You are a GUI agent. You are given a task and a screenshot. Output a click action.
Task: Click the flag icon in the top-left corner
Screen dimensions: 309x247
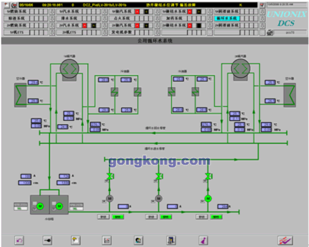coord(7,5)
